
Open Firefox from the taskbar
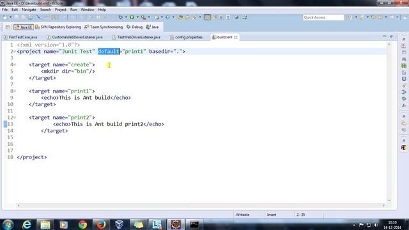coord(101,224)
